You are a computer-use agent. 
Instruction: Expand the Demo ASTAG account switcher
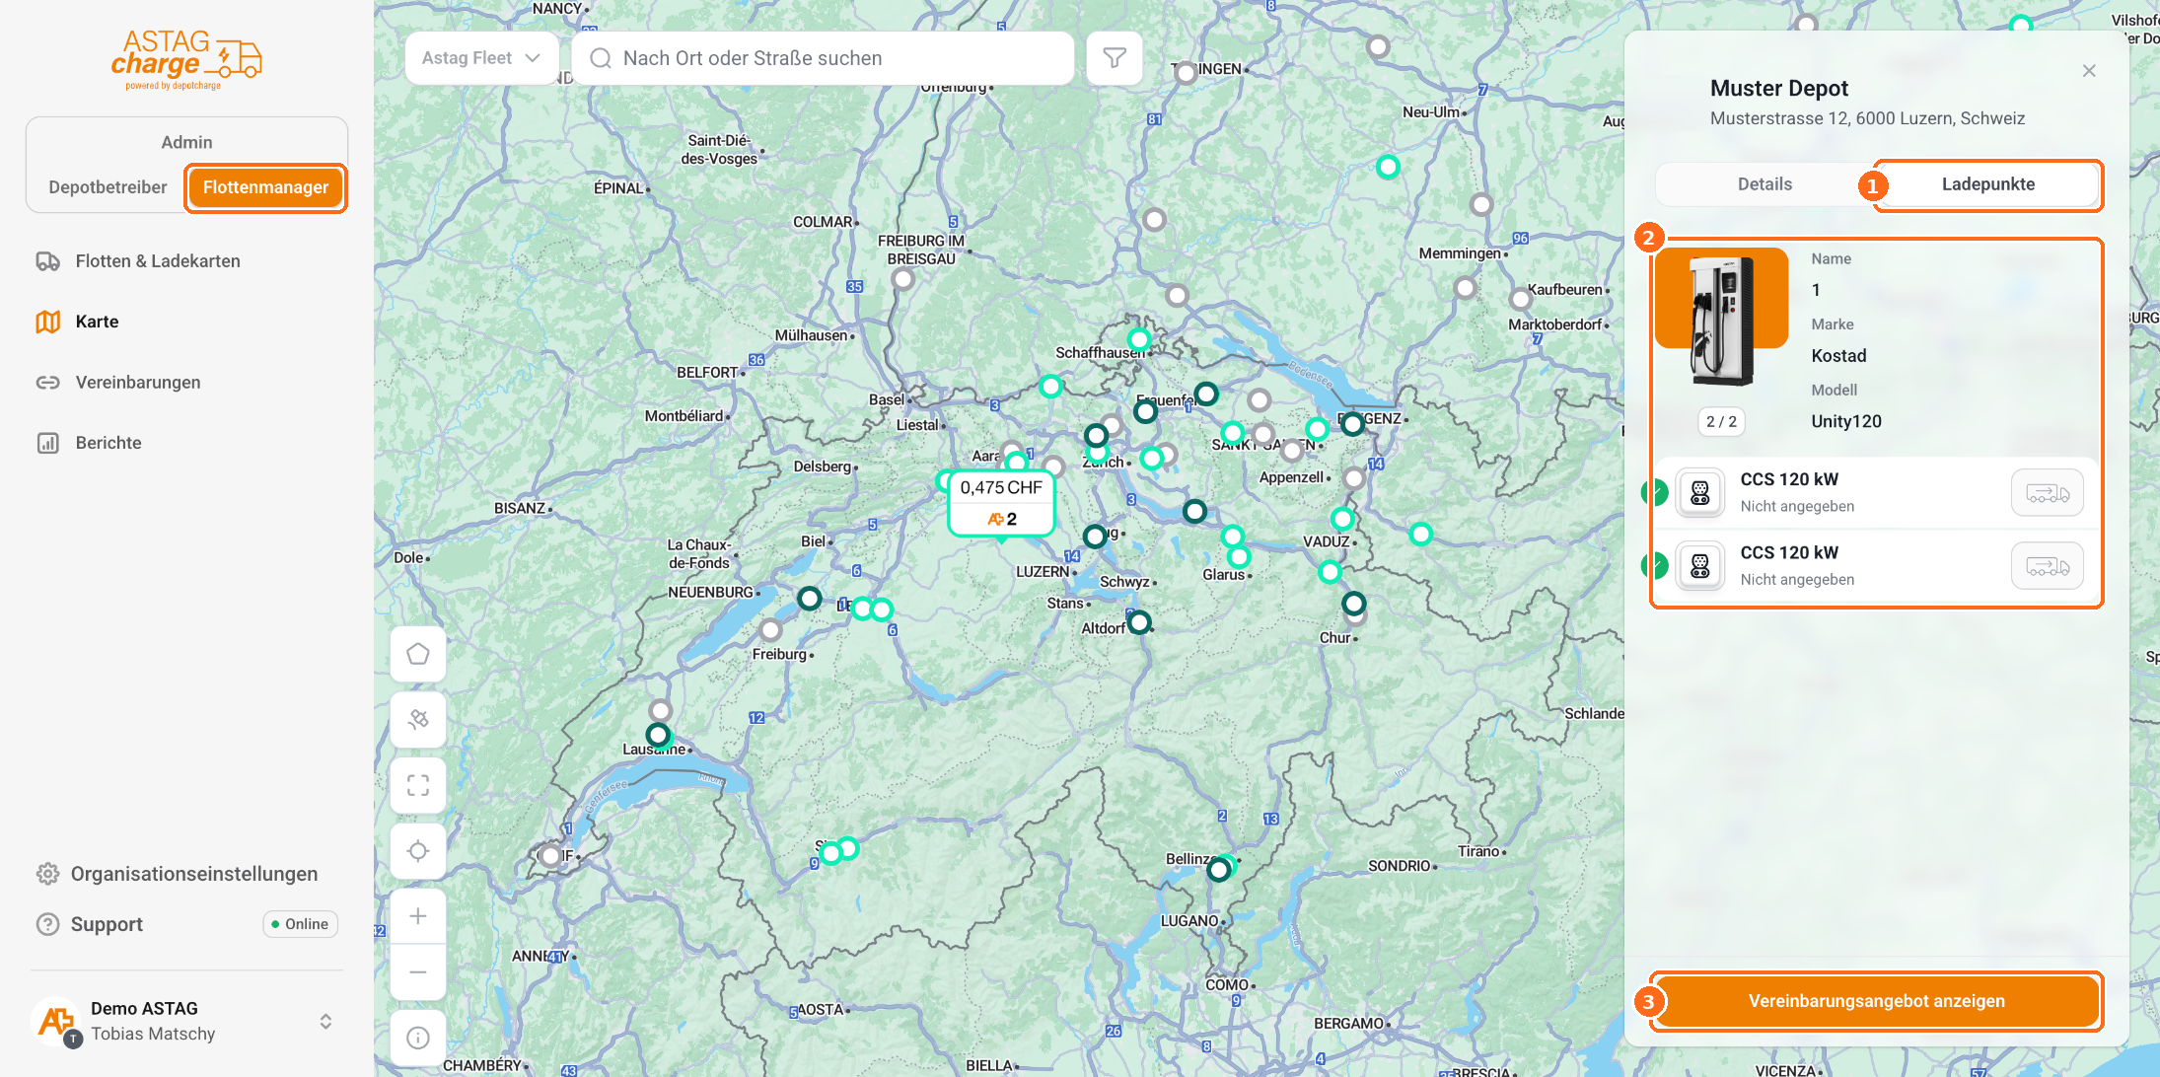coord(325,1022)
